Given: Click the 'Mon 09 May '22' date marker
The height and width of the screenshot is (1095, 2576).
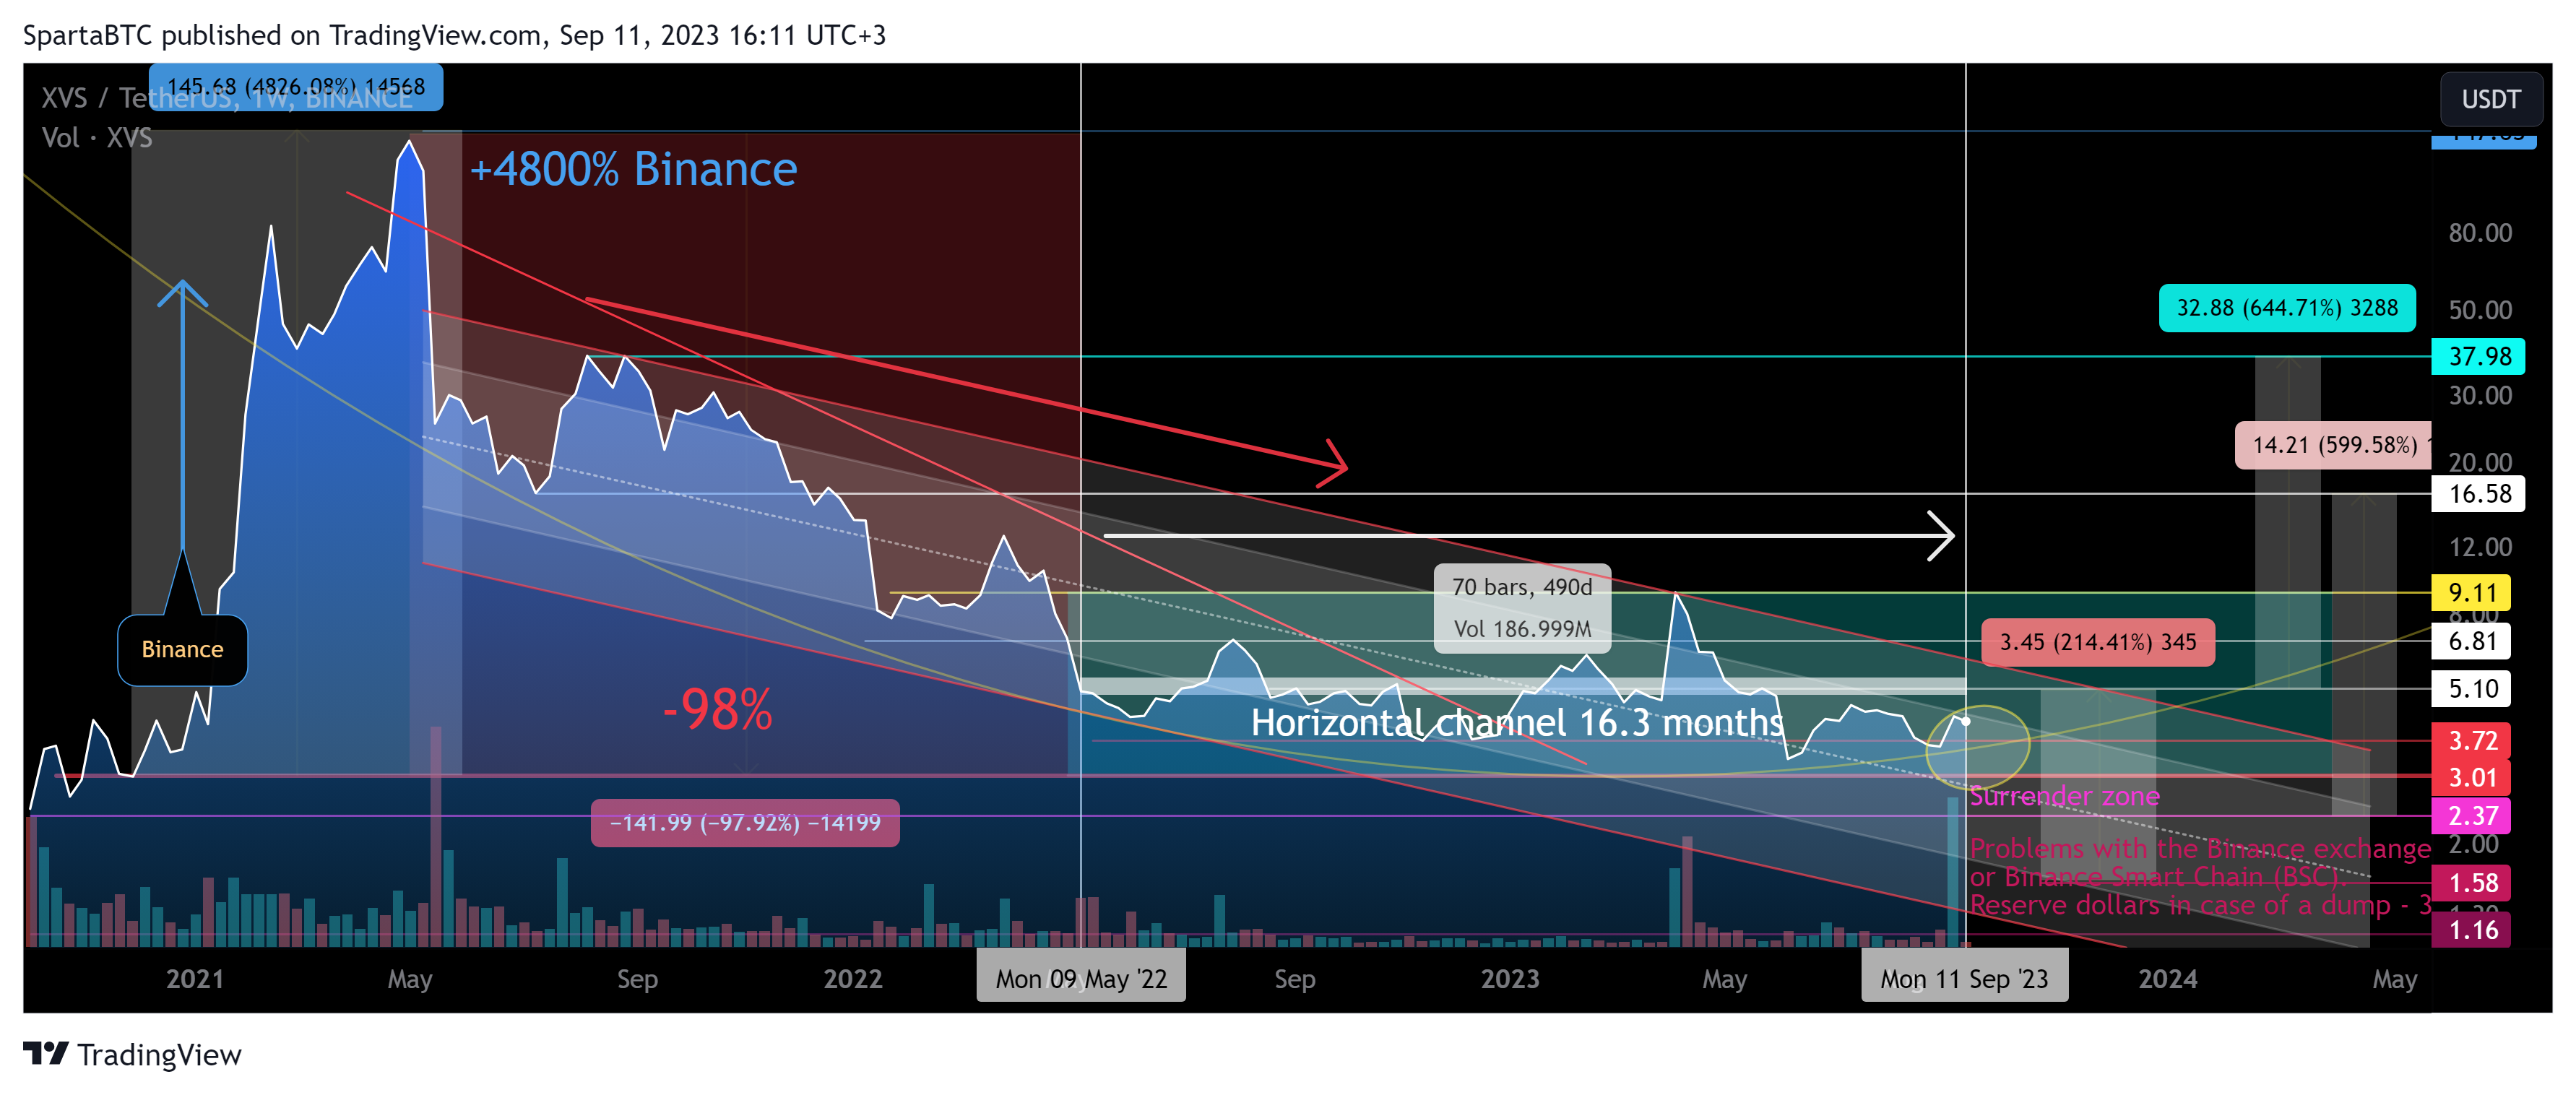Looking at the screenshot, I should click(1081, 978).
